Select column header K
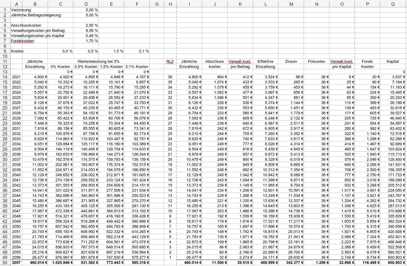Image resolution: width=407 pixels, height=266 pixels. [x=240, y=4]
